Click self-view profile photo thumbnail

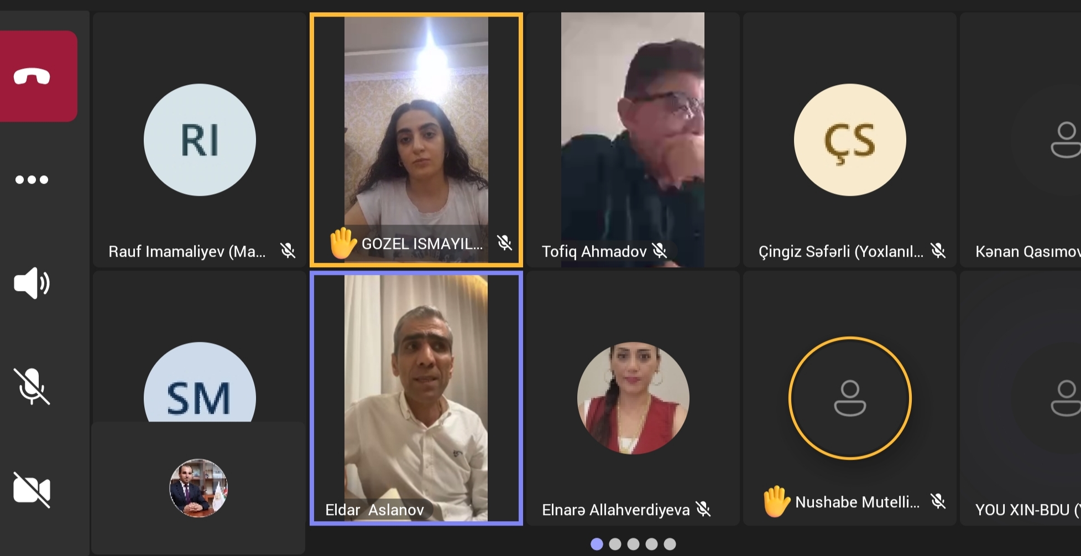(x=199, y=488)
